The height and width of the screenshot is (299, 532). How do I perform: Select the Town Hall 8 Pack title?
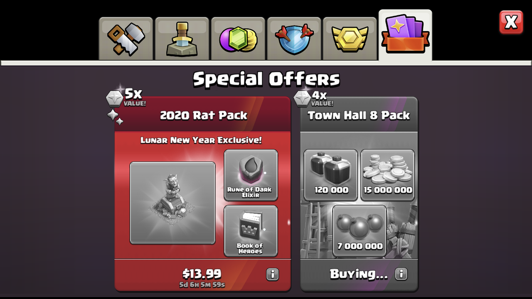click(359, 115)
